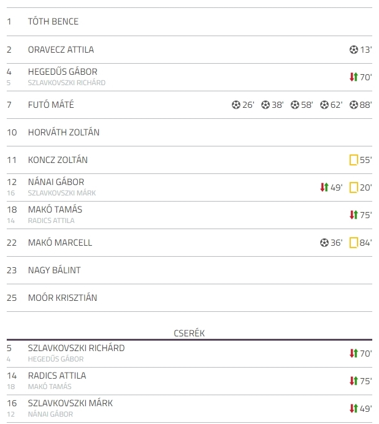Click Futó Máté's 88' goal ball icon

354,105
